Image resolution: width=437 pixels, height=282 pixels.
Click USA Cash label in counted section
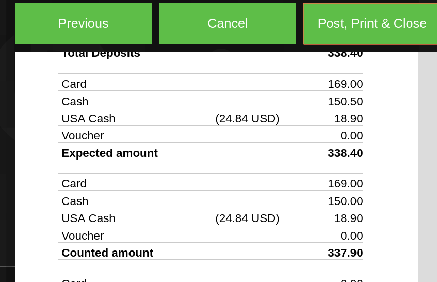pyautogui.click(x=88, y=218)
